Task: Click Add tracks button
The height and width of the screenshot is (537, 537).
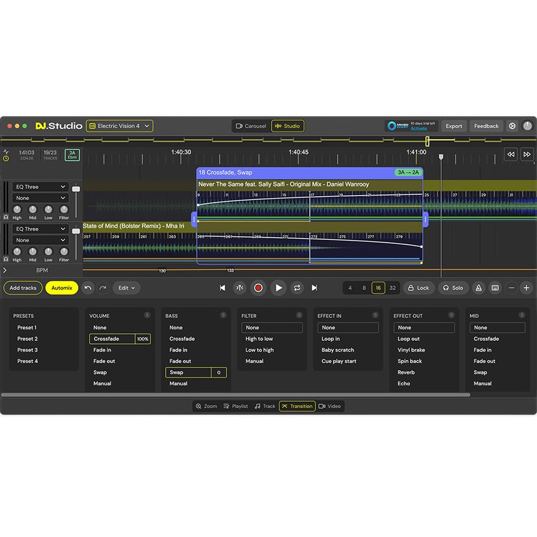Action: click(x=23, y=288)
